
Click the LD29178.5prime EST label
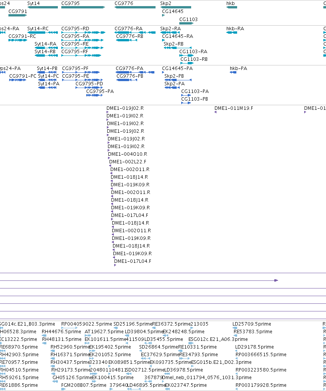pyautogui.click(x=254, y=347)
